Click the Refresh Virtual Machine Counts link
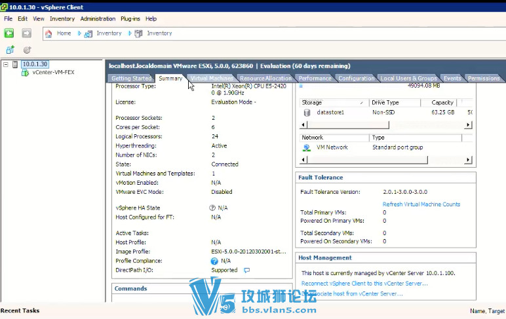This screenshot has height=319, width=506. (421, 204)
